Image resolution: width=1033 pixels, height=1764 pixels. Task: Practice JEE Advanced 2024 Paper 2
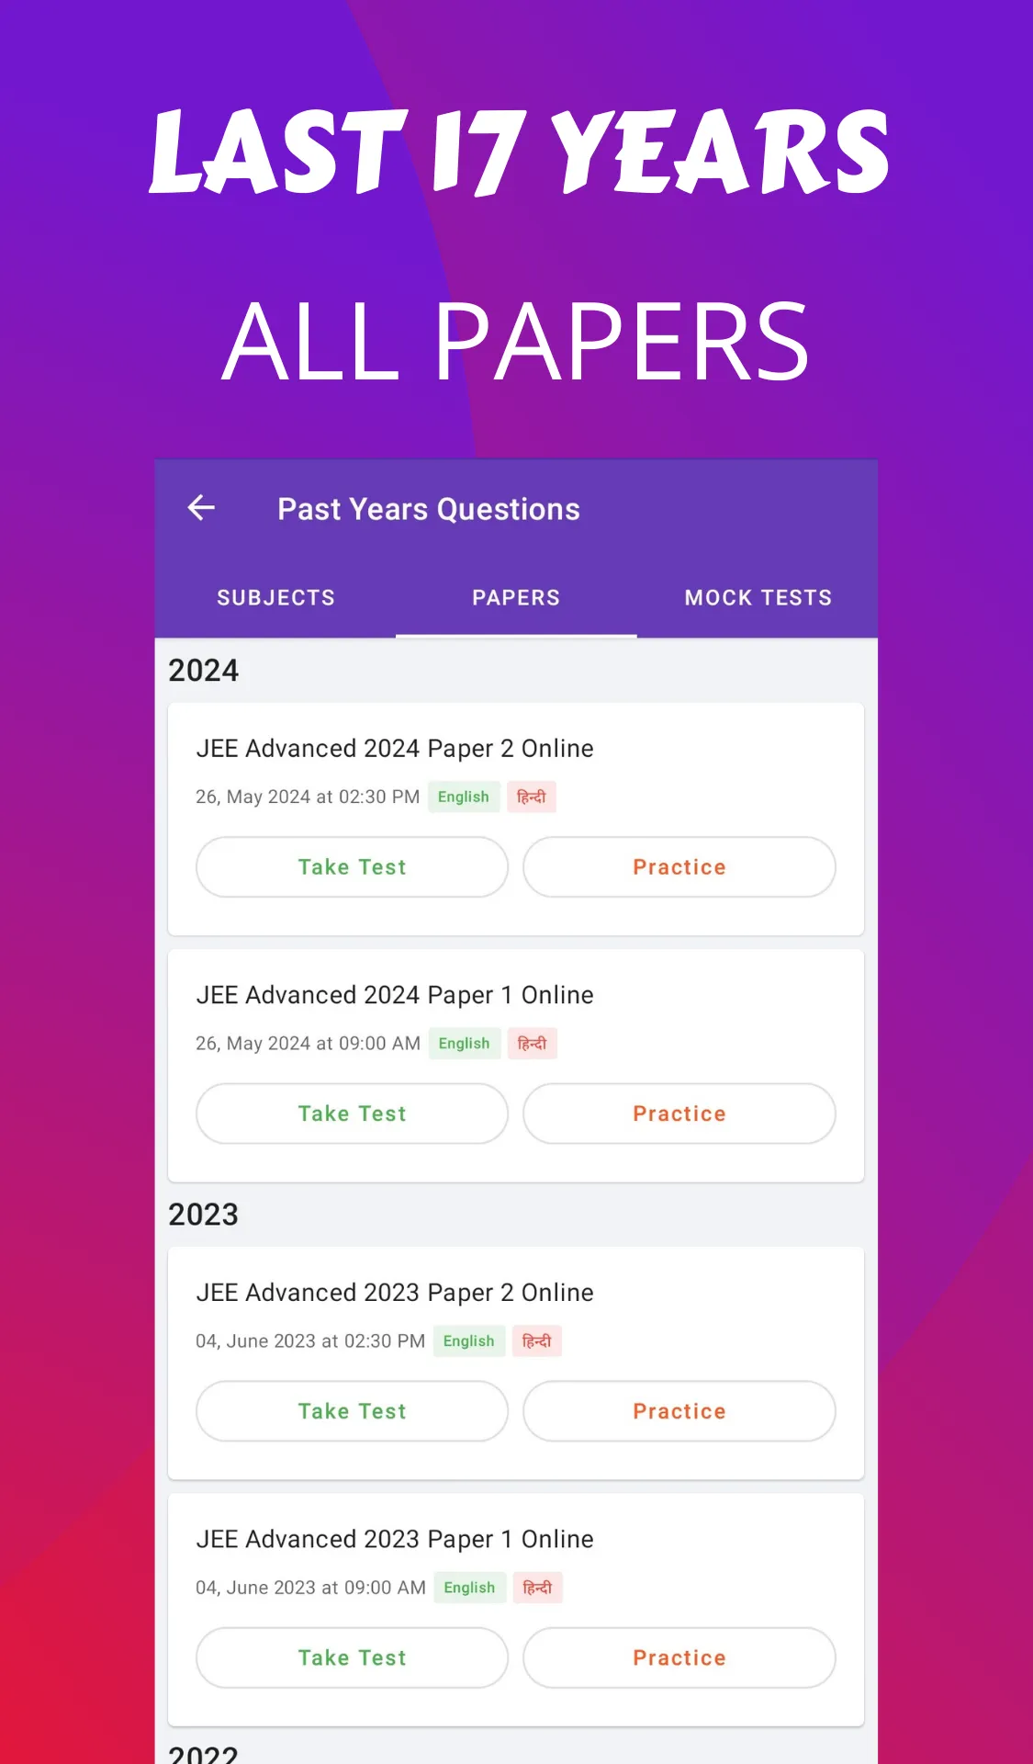pyautogui.click(x=679, y=867)
